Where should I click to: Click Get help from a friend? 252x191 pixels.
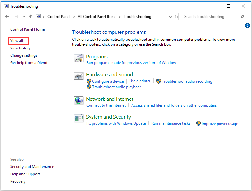29,63
